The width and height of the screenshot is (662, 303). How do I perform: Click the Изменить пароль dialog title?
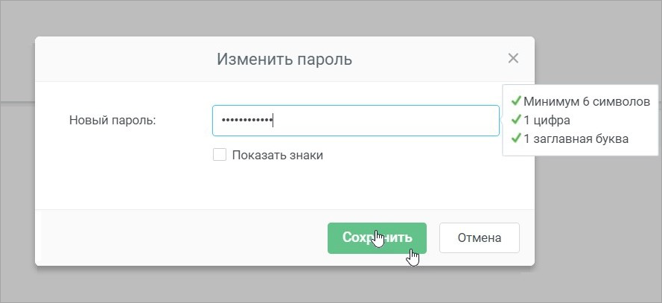point(284,59)
